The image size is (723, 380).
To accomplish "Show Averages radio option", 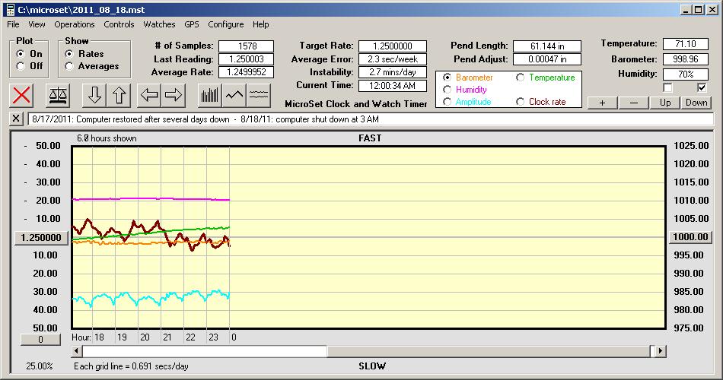I will tap(69, 66).
